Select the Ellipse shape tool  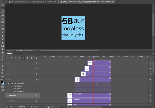point(3,66)
